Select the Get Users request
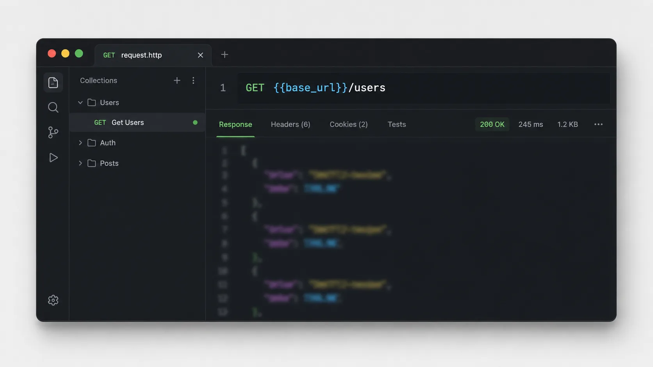The width and height of the screenshot is (653, 367). [x=137, y=122]
